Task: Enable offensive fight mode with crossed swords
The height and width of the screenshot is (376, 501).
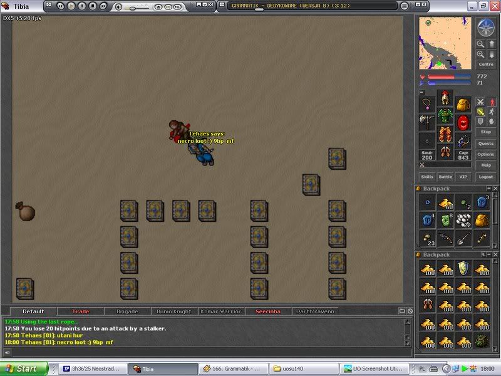Action: (x=480, y=102)
